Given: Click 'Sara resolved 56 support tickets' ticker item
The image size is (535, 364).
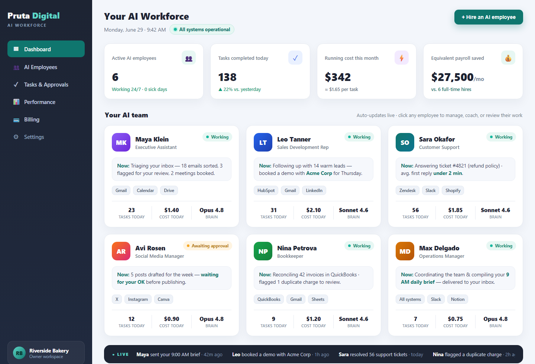Looking at the screenshot, I should click(381, 355).
